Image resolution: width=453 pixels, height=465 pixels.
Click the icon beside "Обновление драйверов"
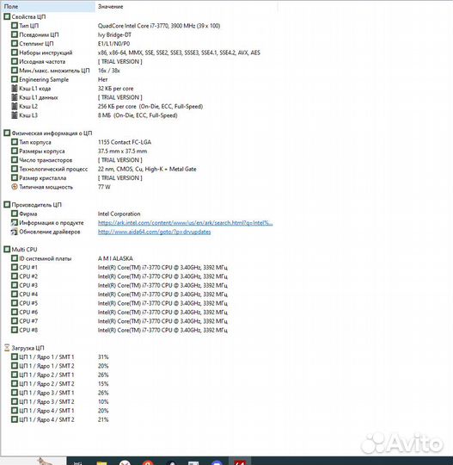15,232
